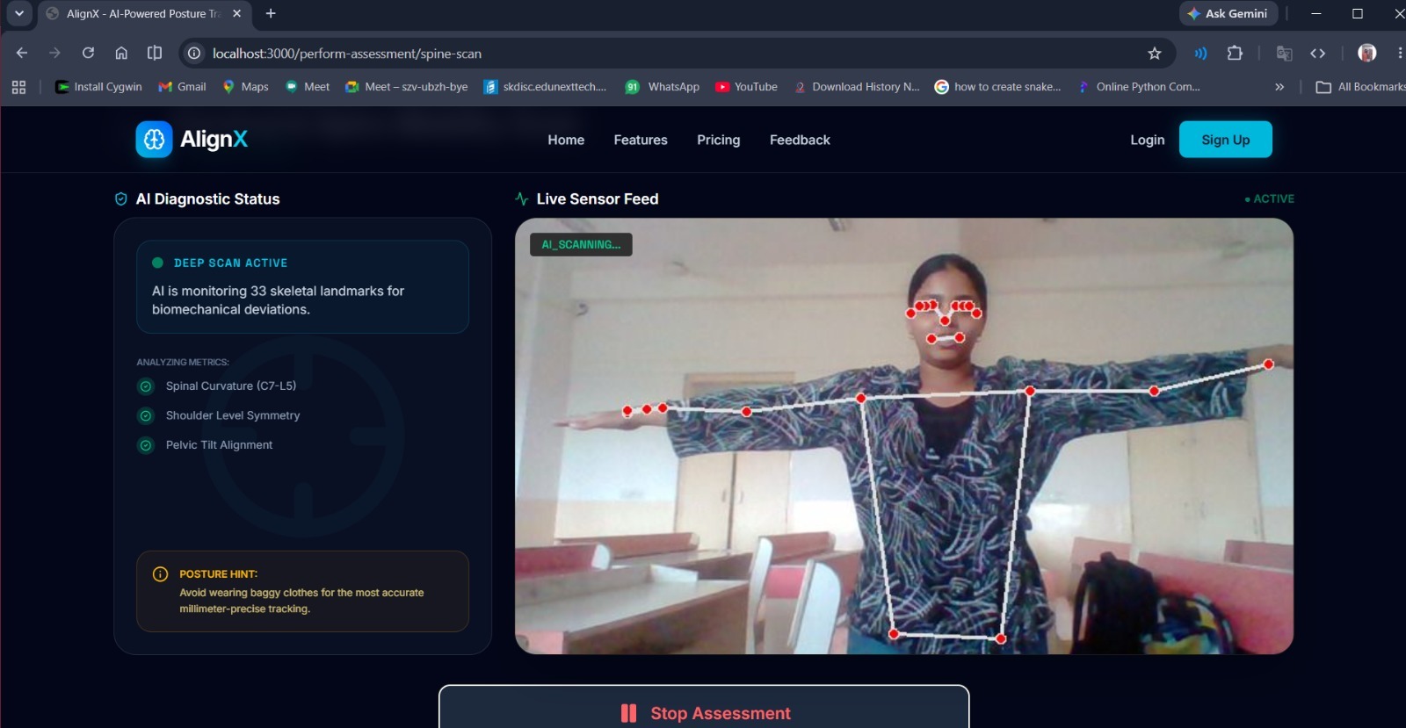Screen dimensions: 1406x728
Task: Show more bookmarks with the chevron
Action: click(1279, 87)
